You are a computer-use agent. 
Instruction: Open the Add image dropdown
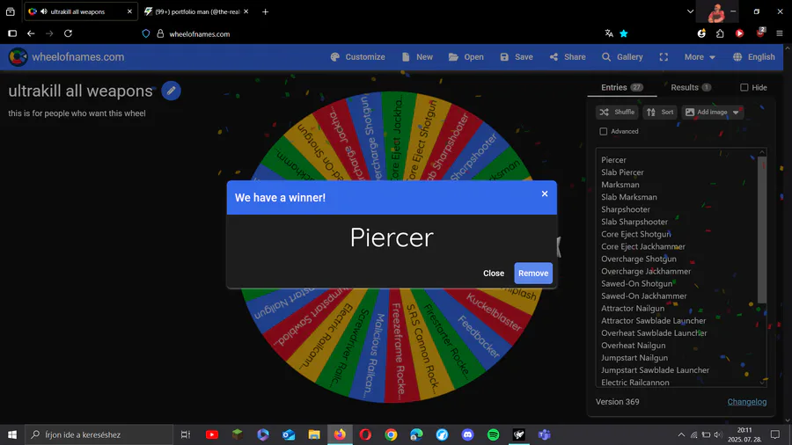[712, 112]
